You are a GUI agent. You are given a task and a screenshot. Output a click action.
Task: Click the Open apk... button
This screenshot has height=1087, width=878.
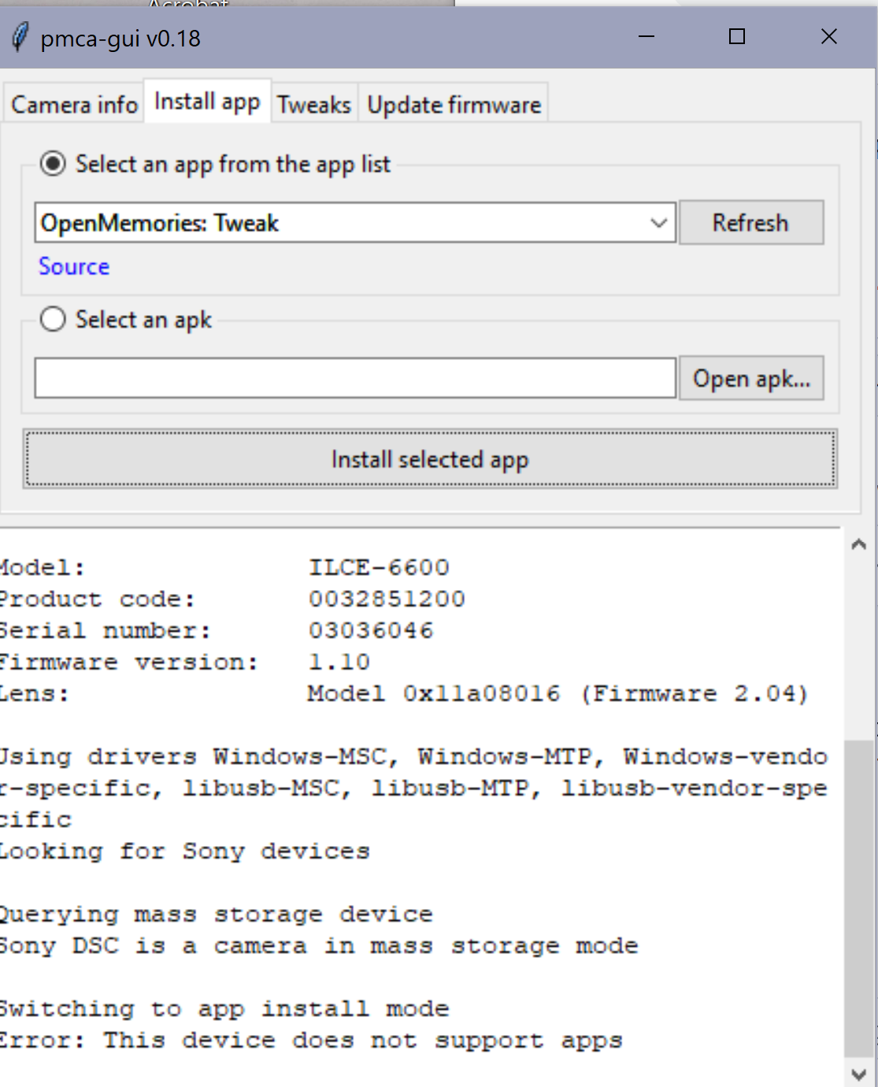750,378
